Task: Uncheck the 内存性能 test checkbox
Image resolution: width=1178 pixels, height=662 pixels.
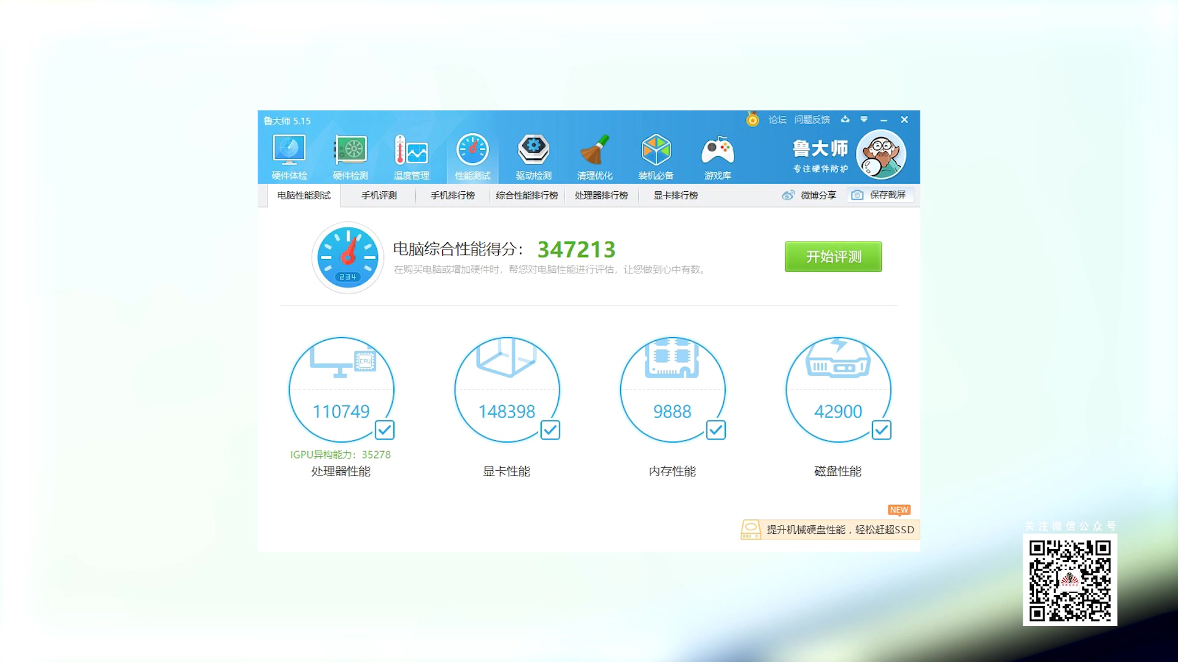Action: [x=716, y=430]
